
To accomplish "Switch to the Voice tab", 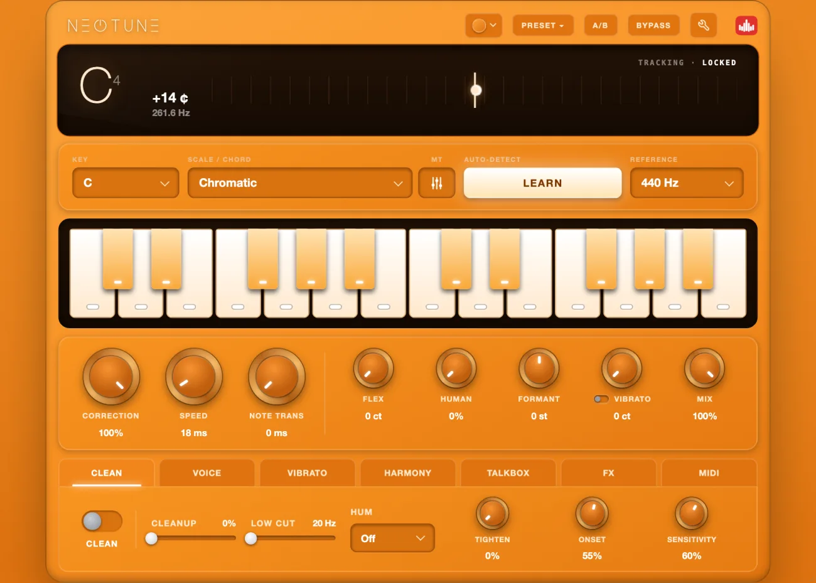I will pyautogui.click(x=207, y=473).
